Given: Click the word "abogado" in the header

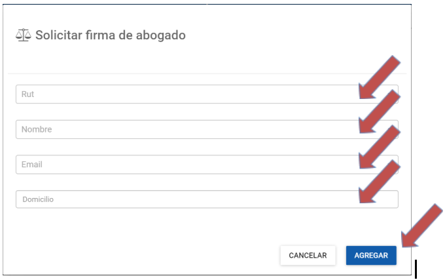Looking at the screenshot, I should pos(161,35).
